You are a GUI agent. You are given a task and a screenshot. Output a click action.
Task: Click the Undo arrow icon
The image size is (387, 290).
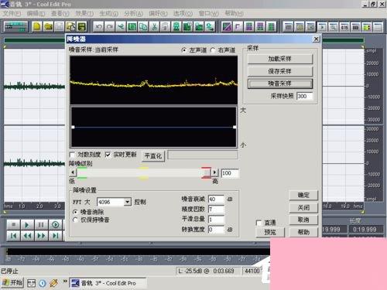point(98,26)
